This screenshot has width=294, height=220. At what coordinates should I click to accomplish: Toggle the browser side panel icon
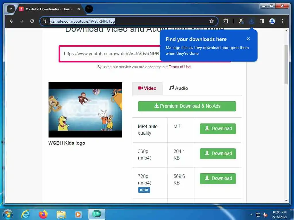(x=262, y=21)
